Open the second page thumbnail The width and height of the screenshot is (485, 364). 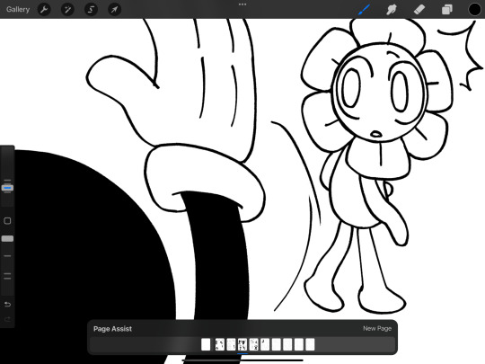coord(220,344)
